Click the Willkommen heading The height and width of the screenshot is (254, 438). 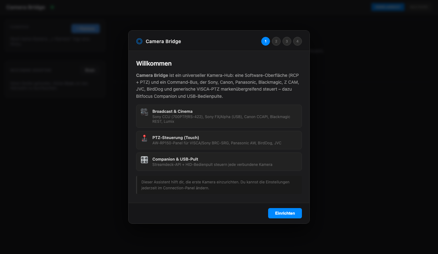[154, 63]
